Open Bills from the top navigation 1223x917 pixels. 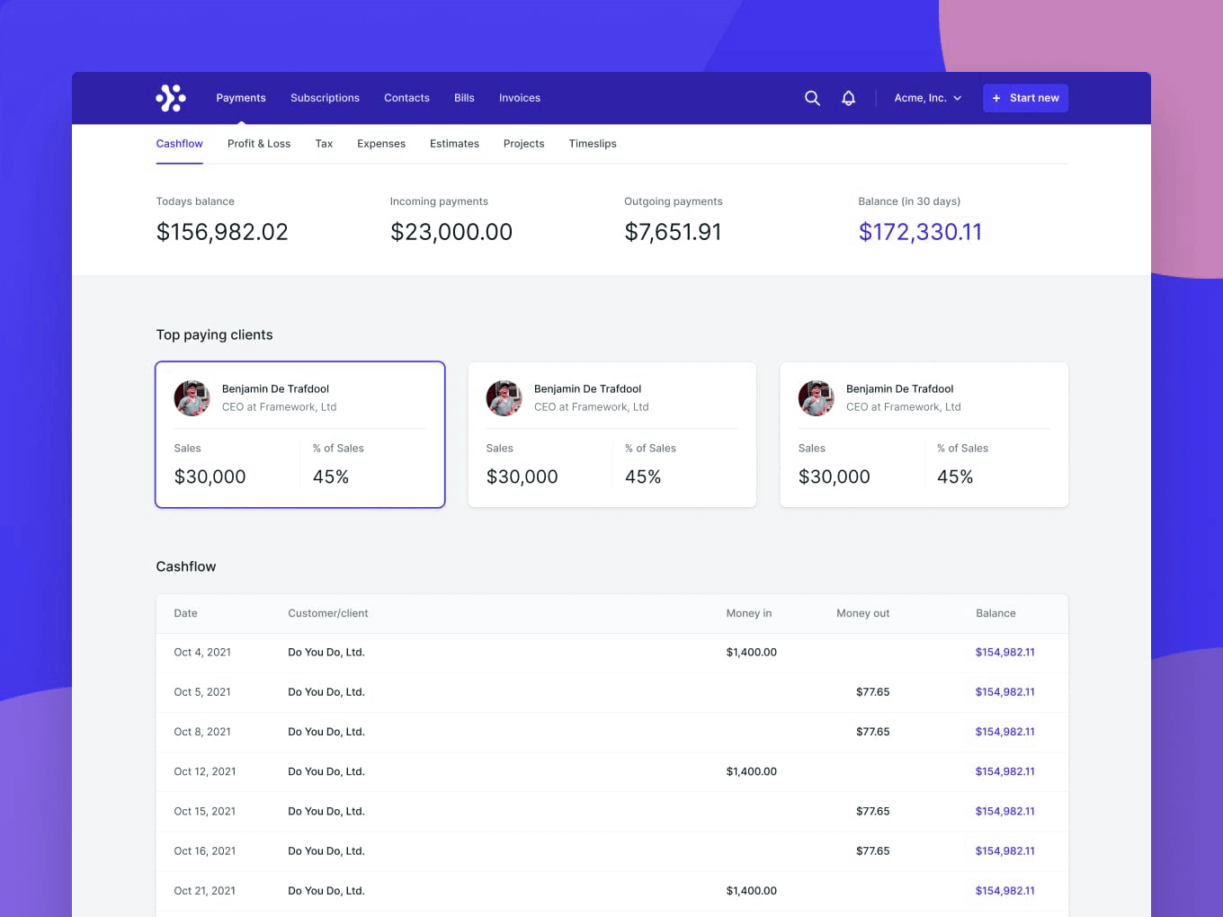[x=464, y=98]
